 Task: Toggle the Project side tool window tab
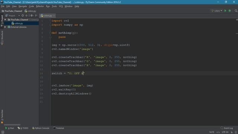click(2, 20)
